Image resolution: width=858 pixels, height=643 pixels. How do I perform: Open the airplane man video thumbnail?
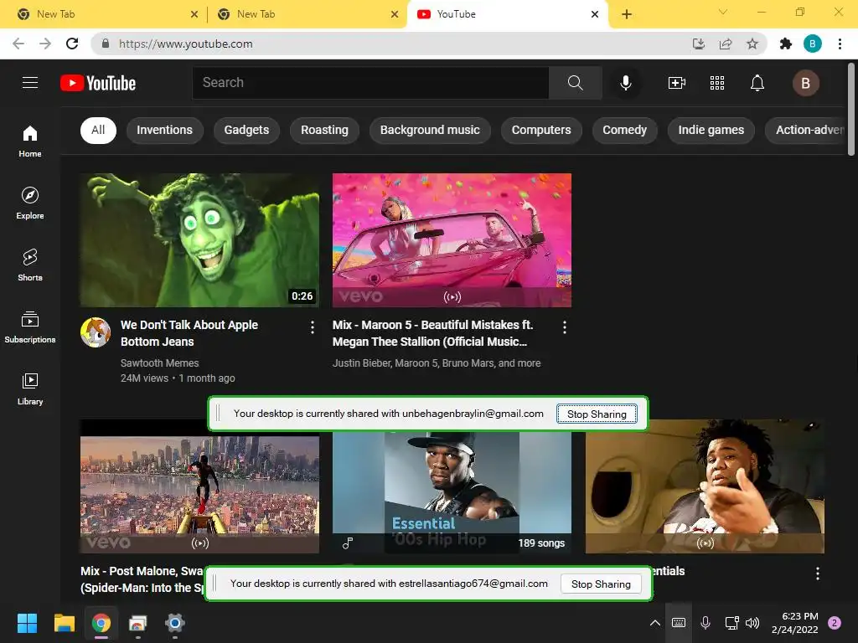(x=705, y=486)
